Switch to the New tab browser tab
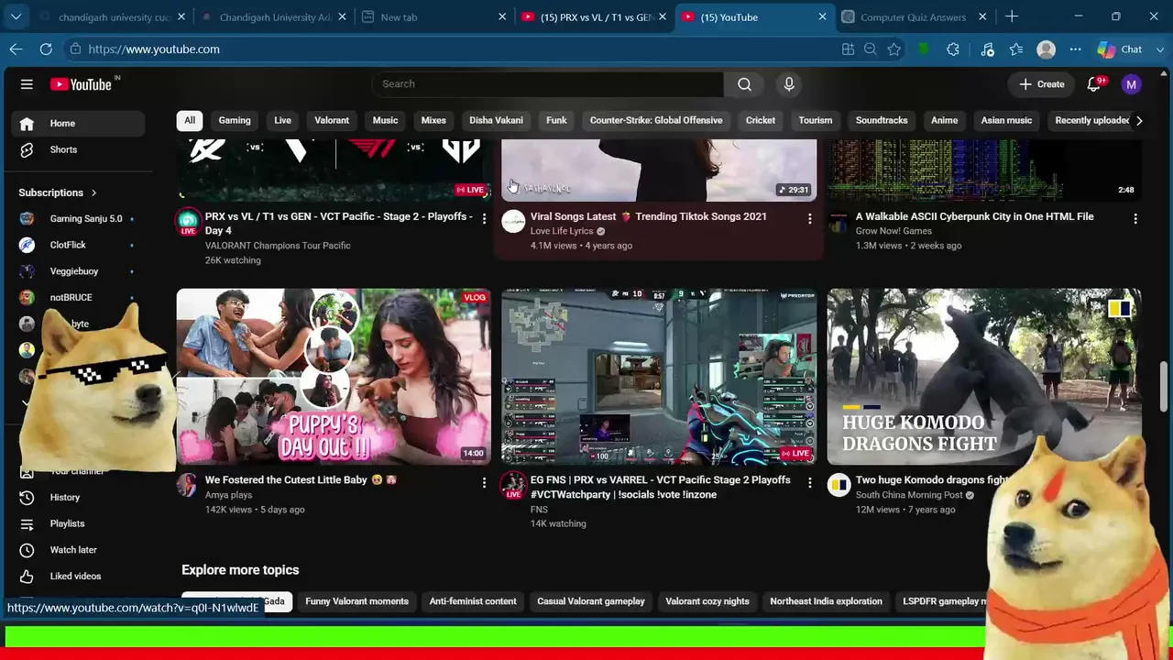This screenshot has width=1173, height=660. [433, 17]
